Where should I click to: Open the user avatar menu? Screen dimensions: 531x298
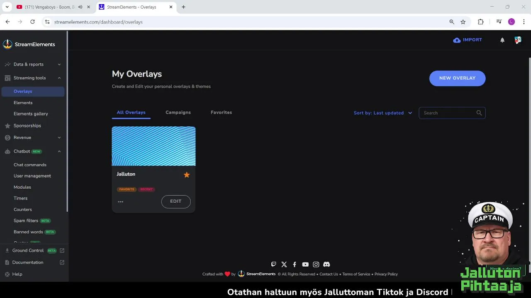[518, 40]
